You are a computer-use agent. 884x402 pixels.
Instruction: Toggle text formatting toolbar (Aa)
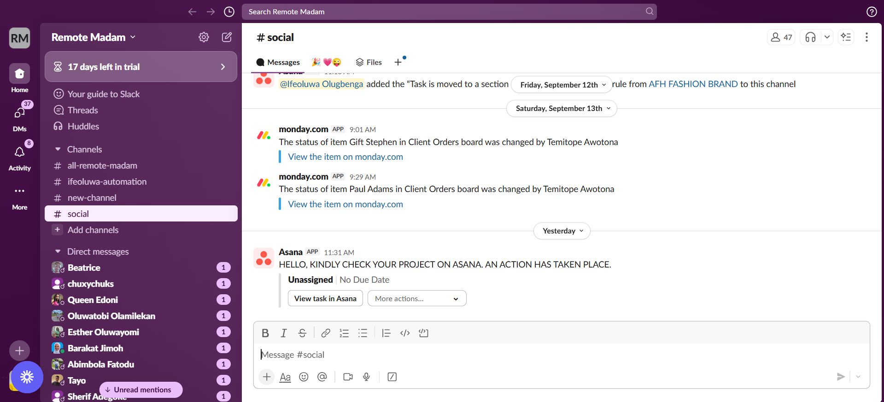(285, 377)
